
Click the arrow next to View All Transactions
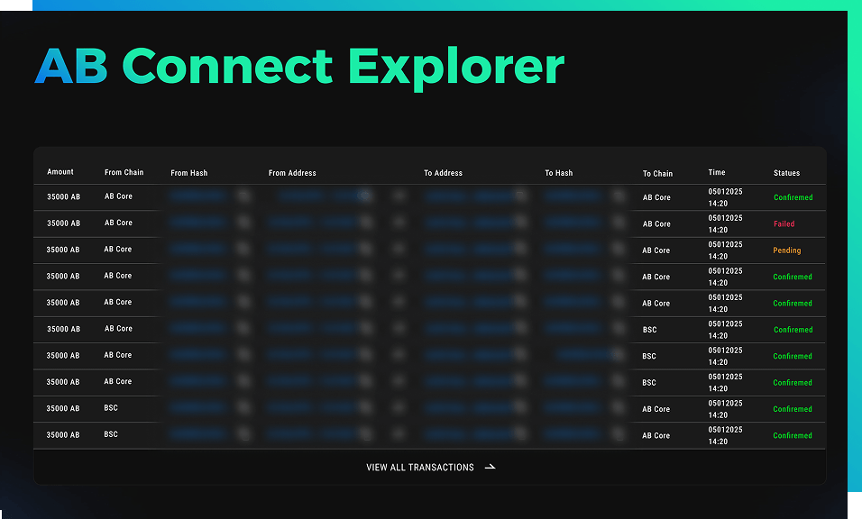point(490,468)
